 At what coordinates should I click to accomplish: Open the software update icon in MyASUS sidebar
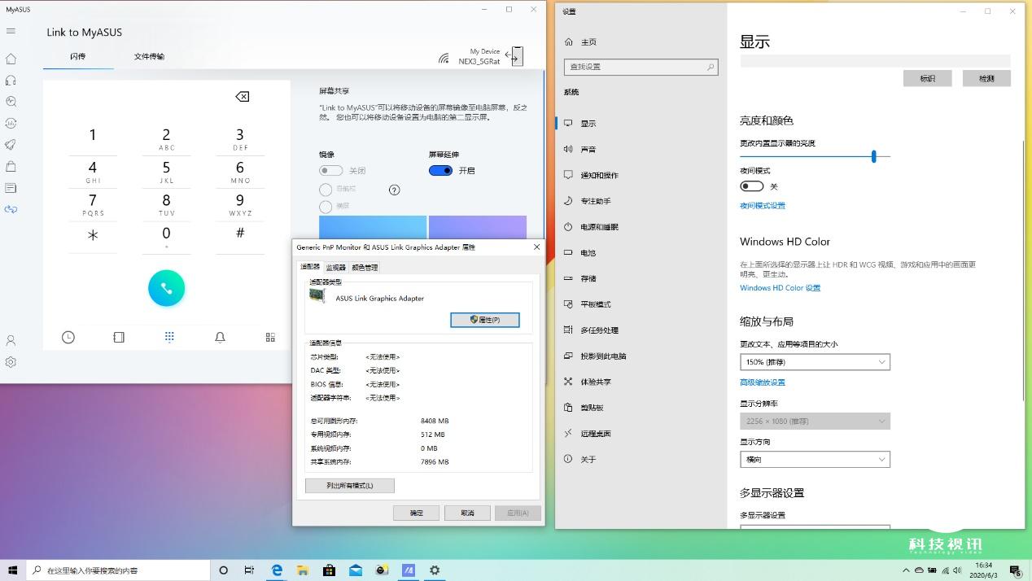tap(11, 123)
